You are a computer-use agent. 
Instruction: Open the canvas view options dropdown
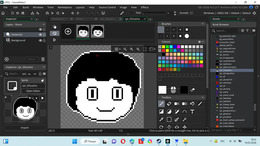click(x=155, y=49)
